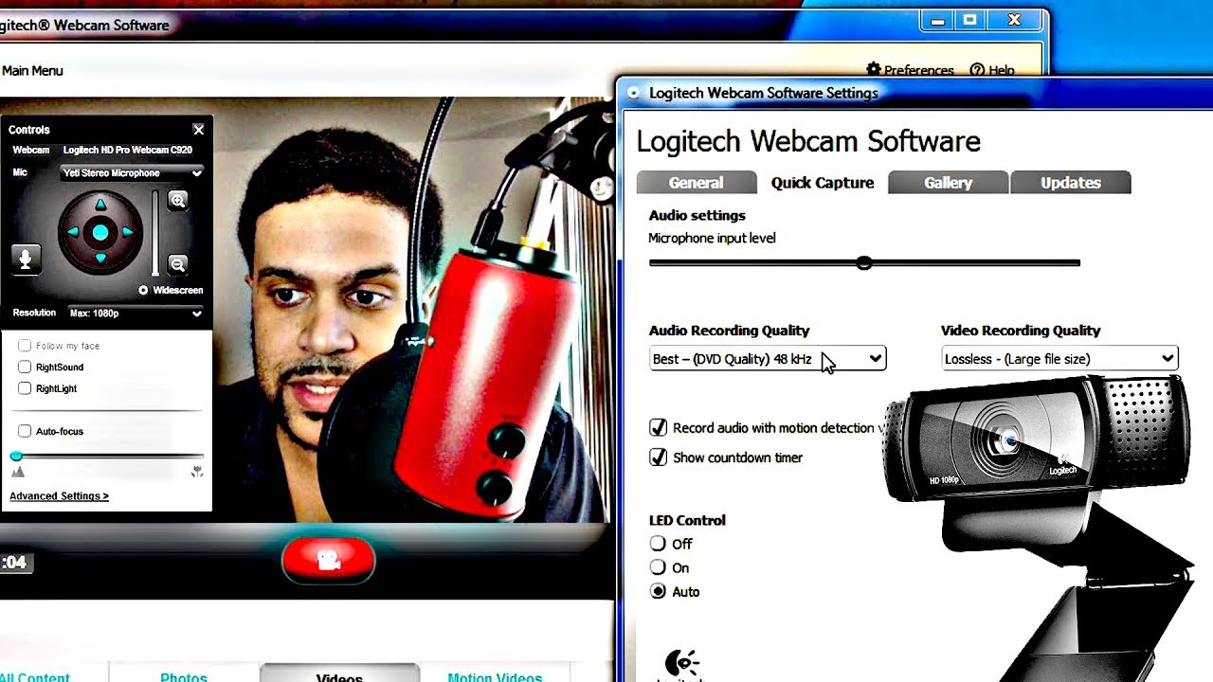Click the far-focus flower icon
1213x682 pixels.
[197, 471]
